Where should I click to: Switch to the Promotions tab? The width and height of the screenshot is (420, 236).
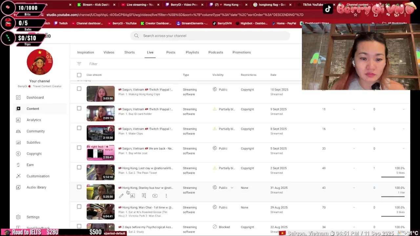tap(241, 52)
